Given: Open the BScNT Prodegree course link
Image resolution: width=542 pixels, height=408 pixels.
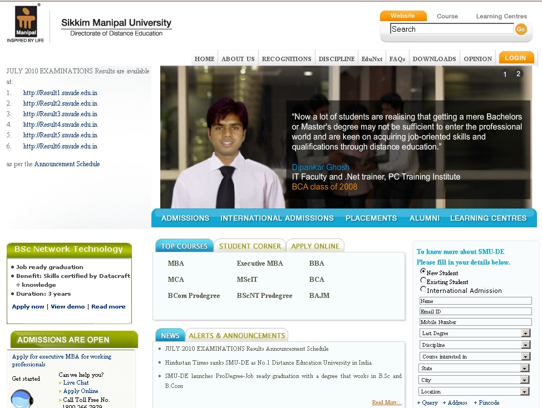Looking at the screenshot, I should (264, 296).
